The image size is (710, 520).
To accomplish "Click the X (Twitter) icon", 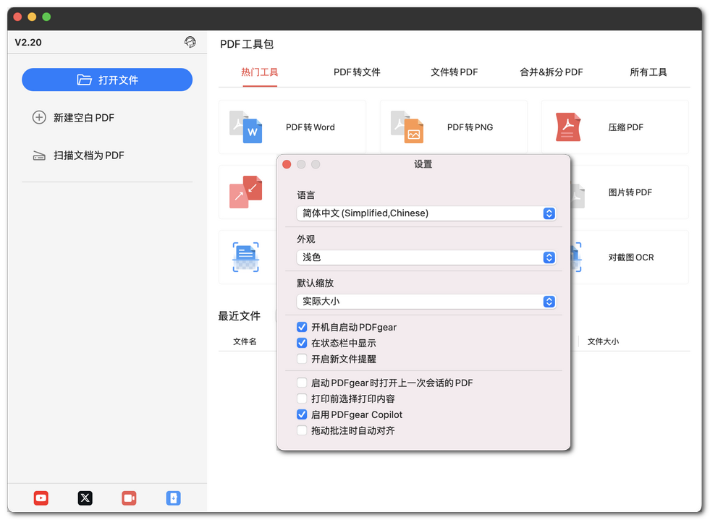I will coord(85,498).
